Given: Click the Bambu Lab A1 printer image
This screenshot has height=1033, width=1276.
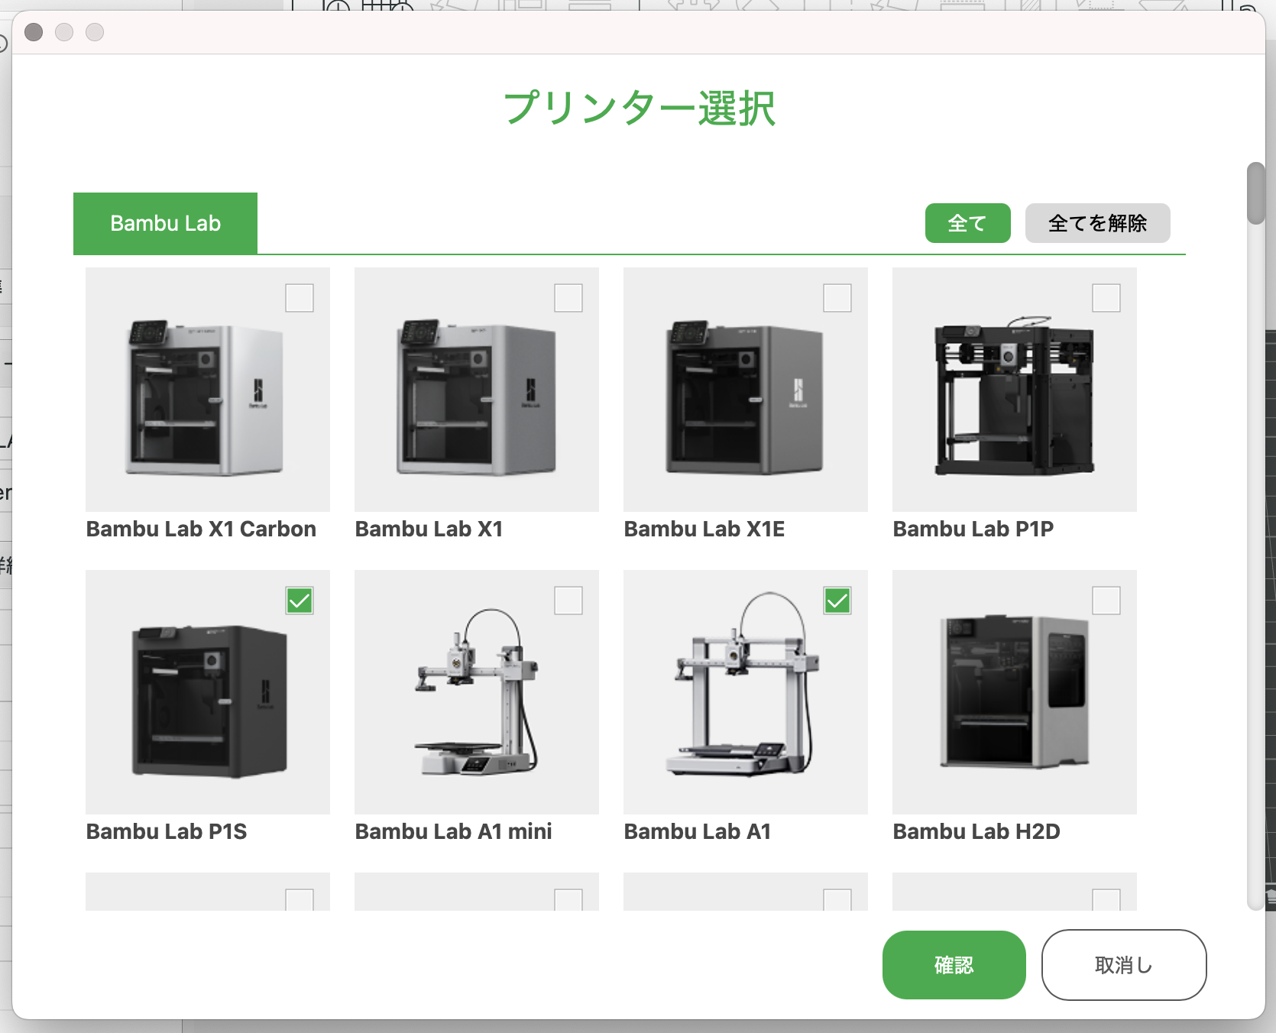Looking at the screenshot, I should [x=746, y=692].
